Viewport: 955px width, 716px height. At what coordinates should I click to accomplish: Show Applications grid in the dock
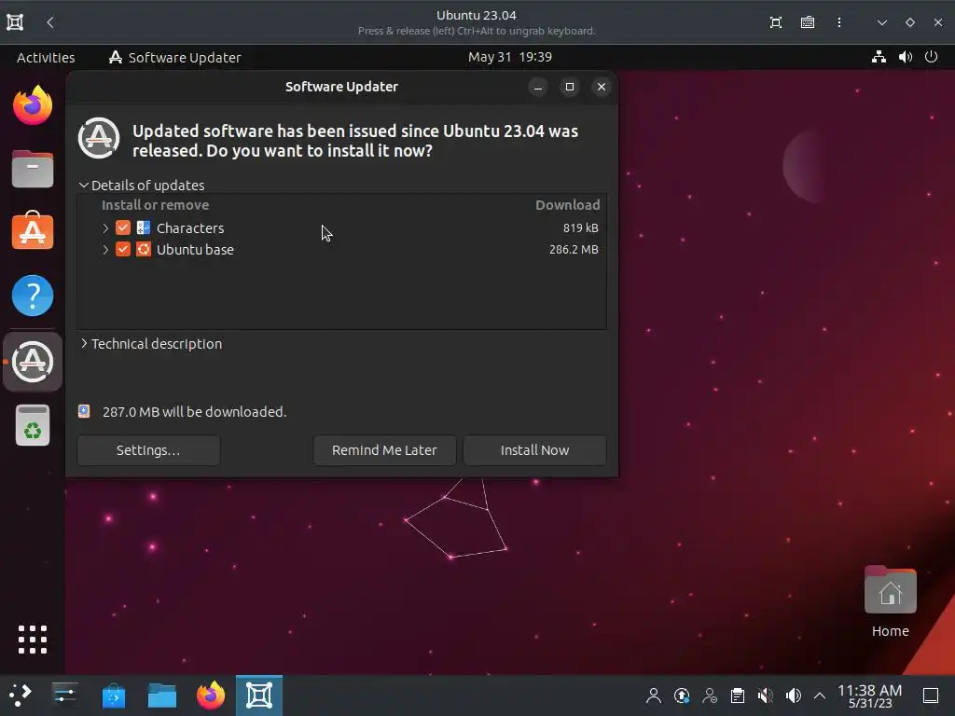tap(33, 640)
